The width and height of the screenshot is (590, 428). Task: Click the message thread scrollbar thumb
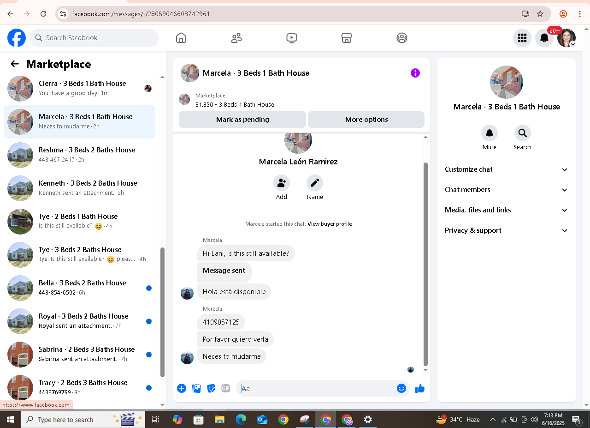(x=425, y=264)
